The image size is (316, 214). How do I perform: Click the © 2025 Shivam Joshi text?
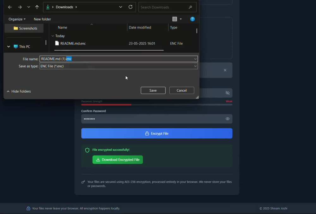tap(273, 208)
